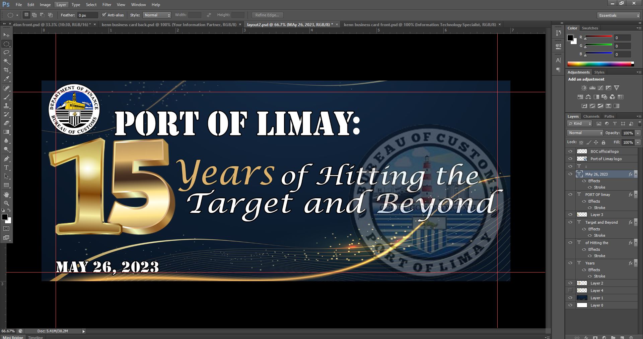This screenshot has width=643, height=339.
Task: Show the hidden Layer 4
Action: [x=570, y=291]
